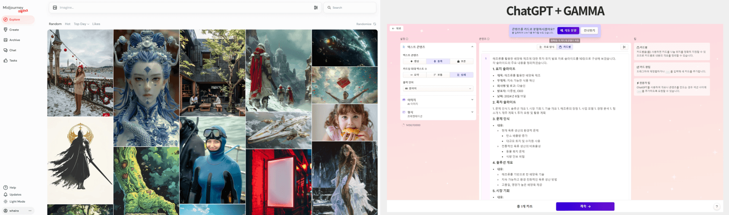This screenshot has height=215, width=729.
Task: Open Chat from the Midjourney sidebar
Action: pos(10,50)
